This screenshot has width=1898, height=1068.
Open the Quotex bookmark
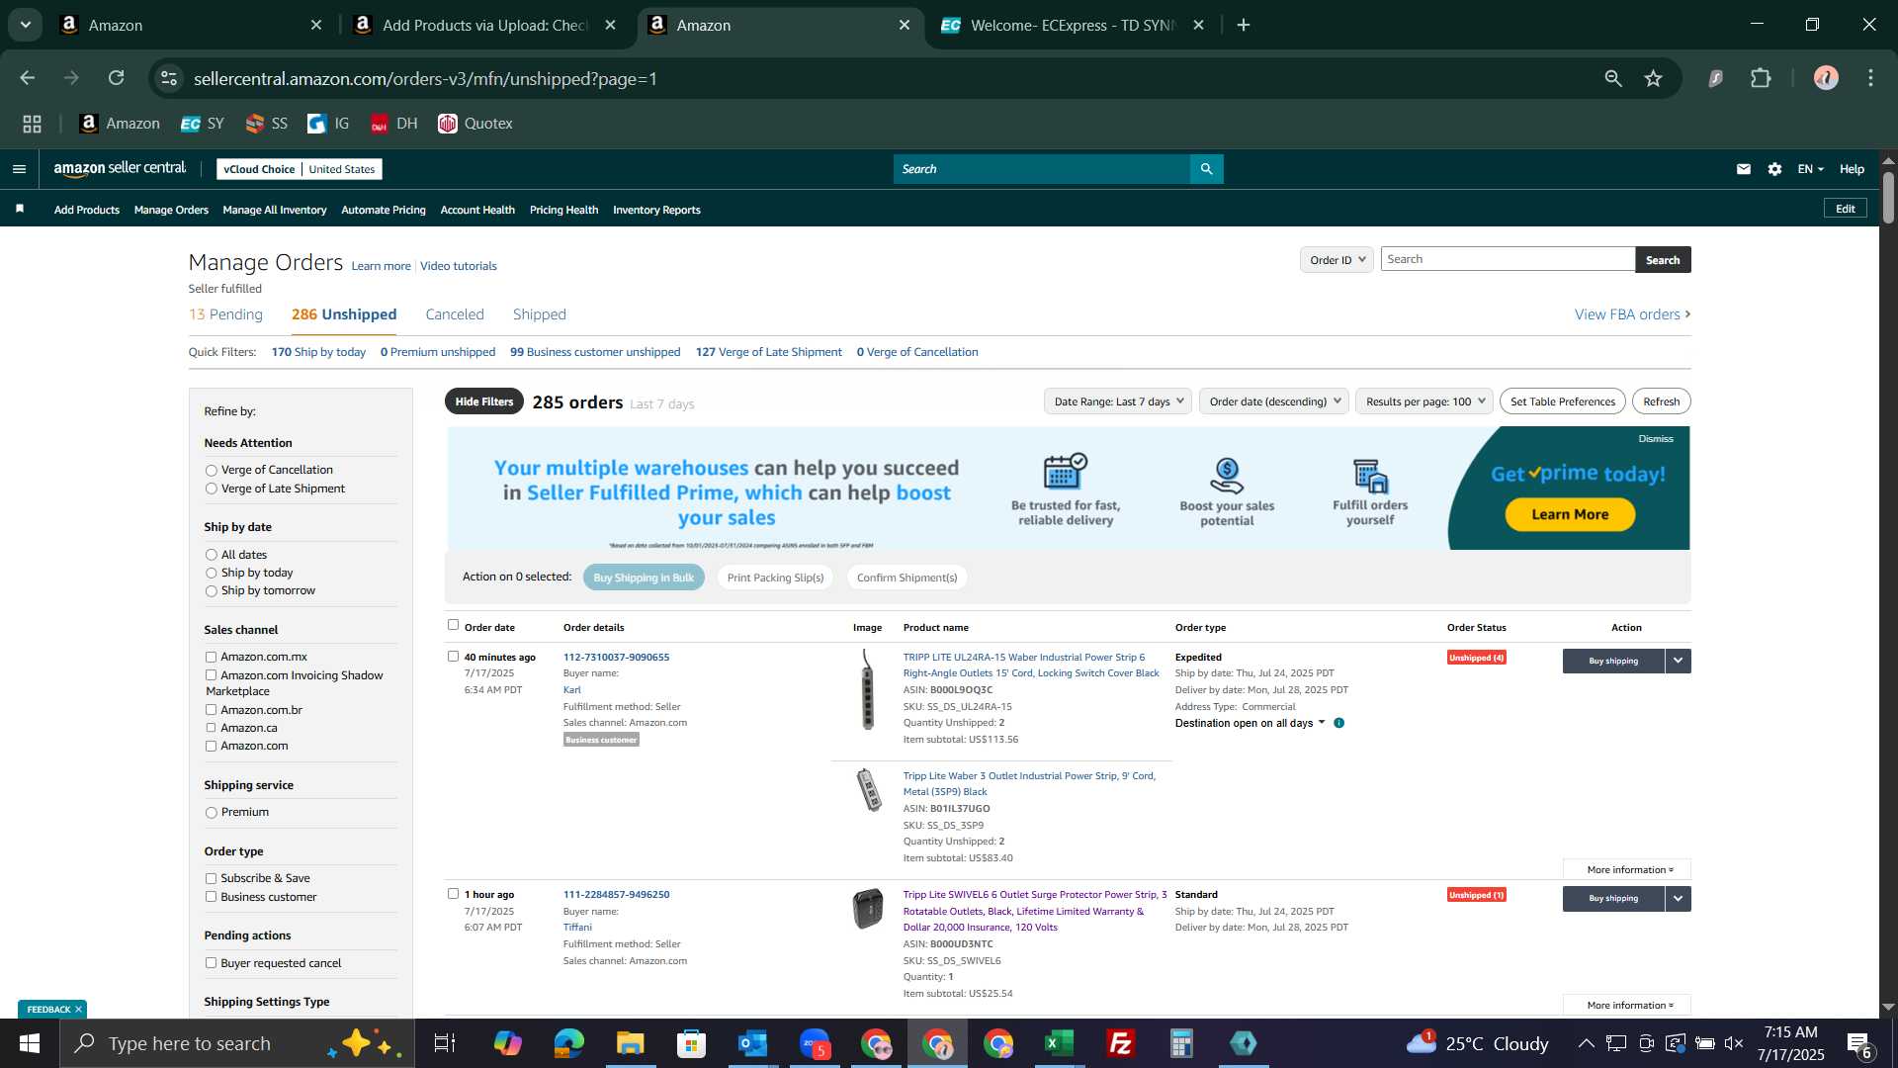click(475, 124)
